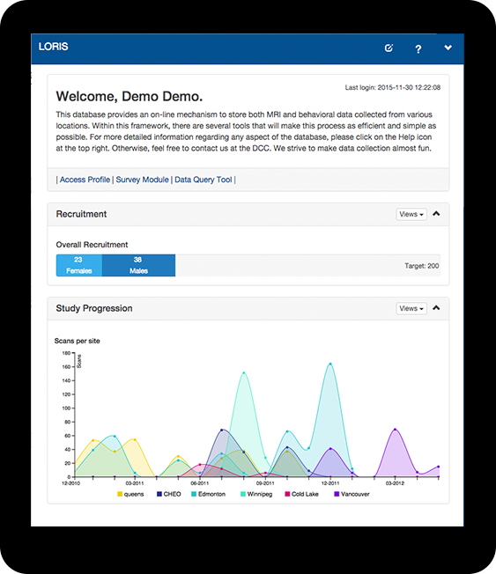The width and height of the screenshot is (496, 574).
Task: Collapse the Study Progression panel chevron
Action: (436, 307)
